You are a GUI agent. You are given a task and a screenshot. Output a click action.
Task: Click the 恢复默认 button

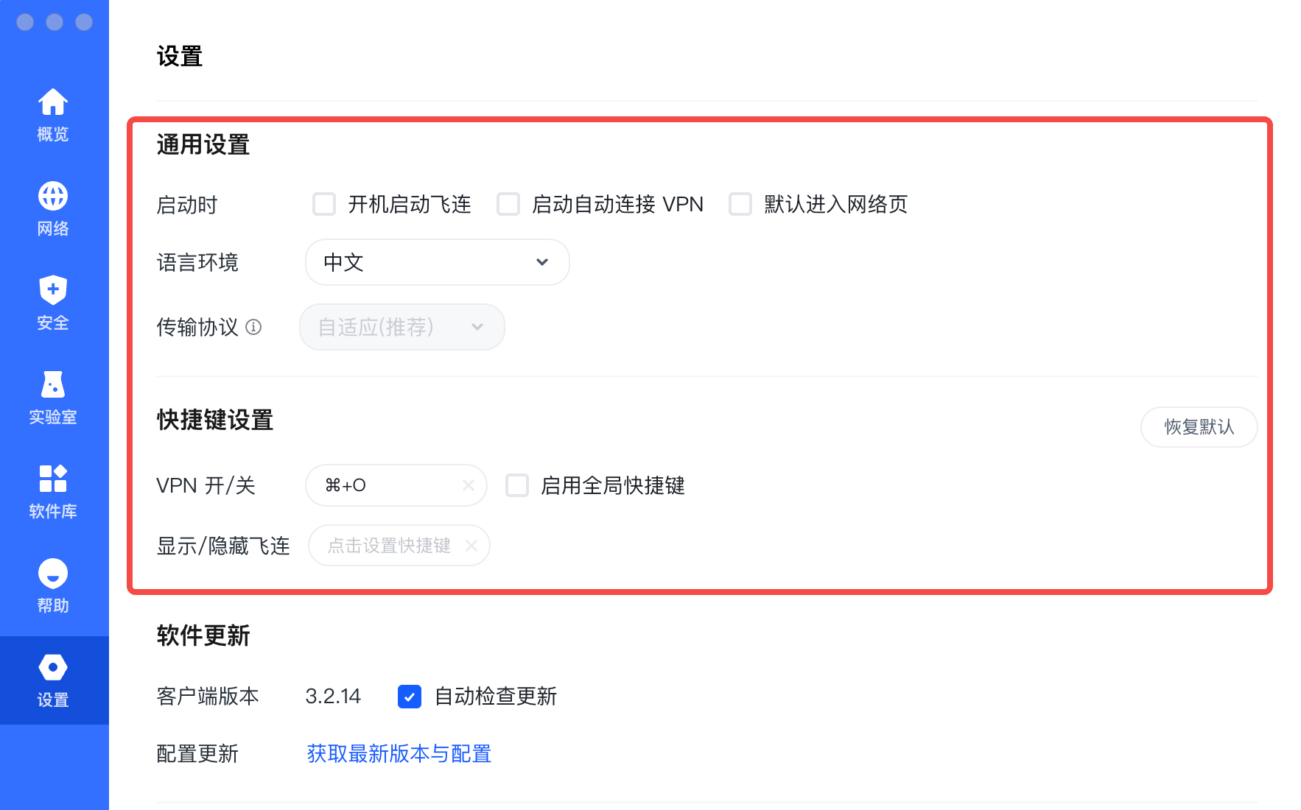point(1199,427)
